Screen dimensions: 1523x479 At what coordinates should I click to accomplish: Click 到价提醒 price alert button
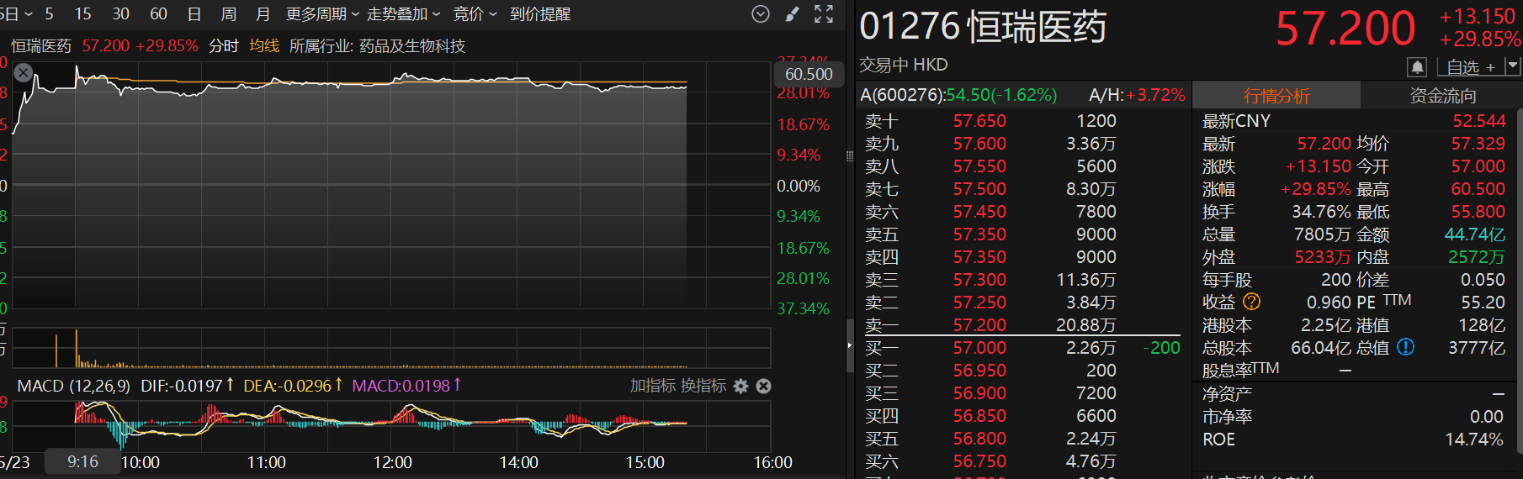pyautogui.click(x=540, y=14)
